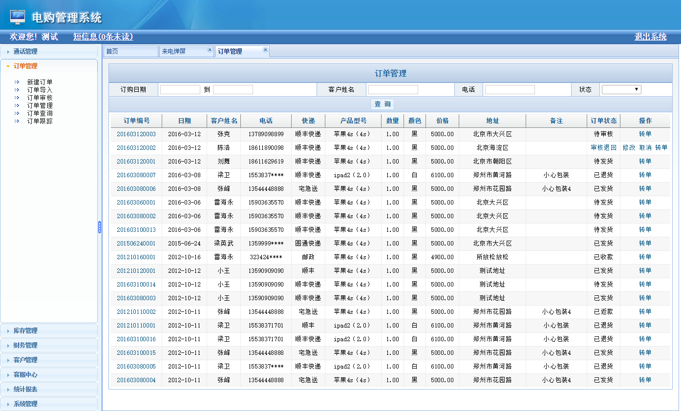Open the 短信息(0条未读) messages link

(103, 37)
